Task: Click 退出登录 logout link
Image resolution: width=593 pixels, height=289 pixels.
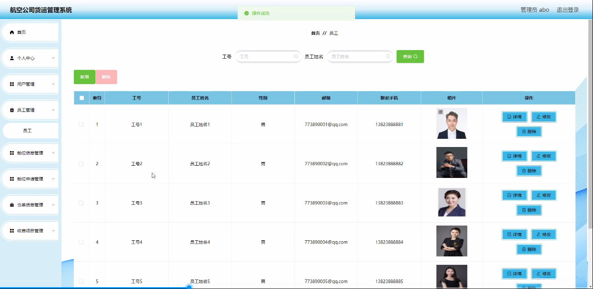Action: pos(567,10)
